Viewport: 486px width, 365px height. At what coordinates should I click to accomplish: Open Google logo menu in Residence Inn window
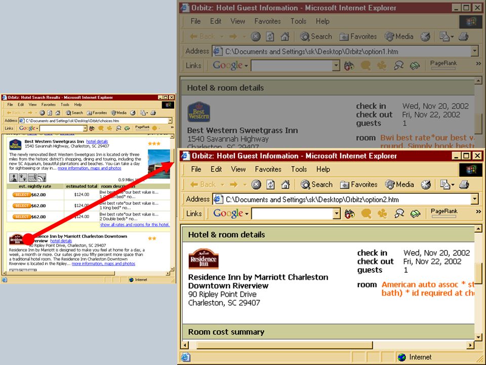tap(231, 213)
